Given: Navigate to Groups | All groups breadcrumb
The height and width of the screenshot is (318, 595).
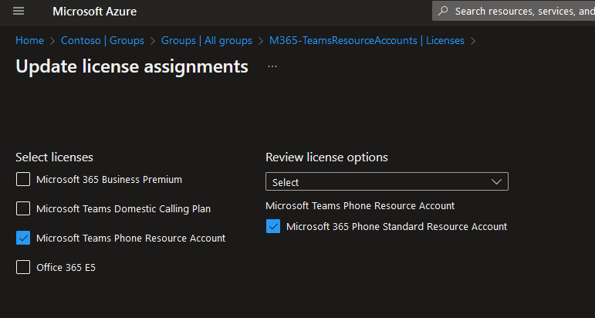Looking at the screenshot, I should (206, 40).
